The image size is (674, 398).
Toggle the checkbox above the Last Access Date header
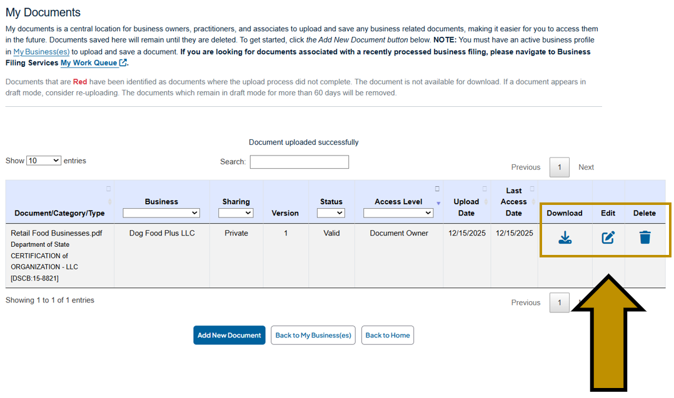tap(531, 188)
